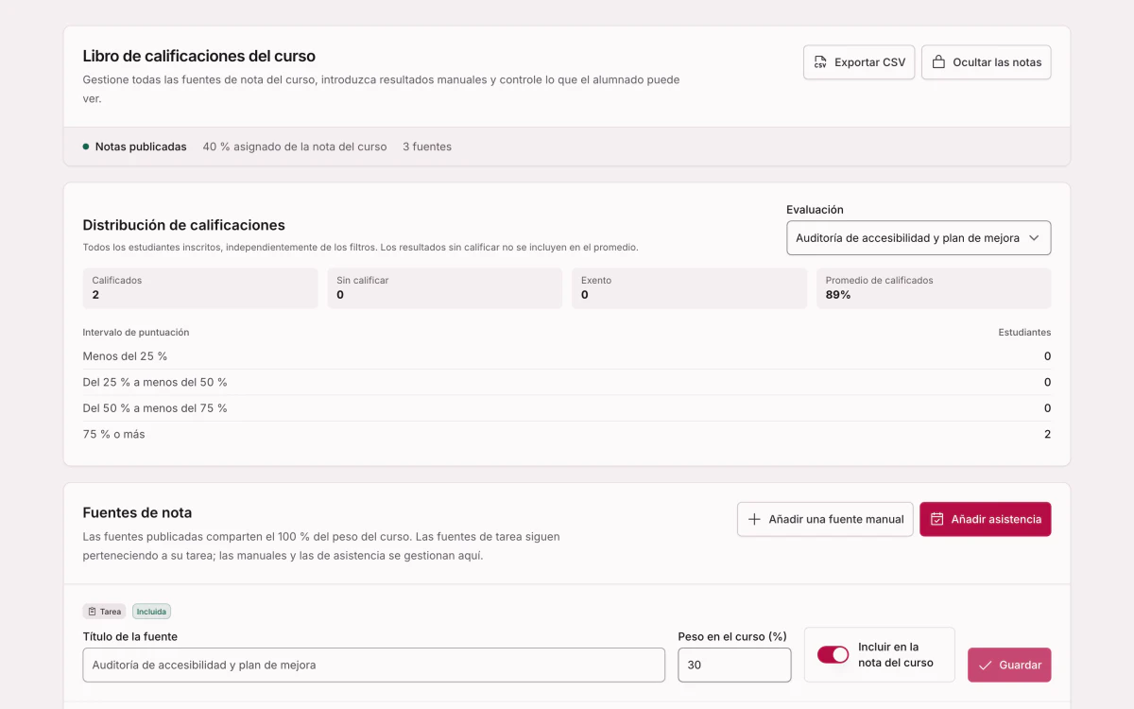The width and height of the screenshot is (1134, 709).
Task: Focus the Título de la fuente text field
Action: tap(374, 665)
